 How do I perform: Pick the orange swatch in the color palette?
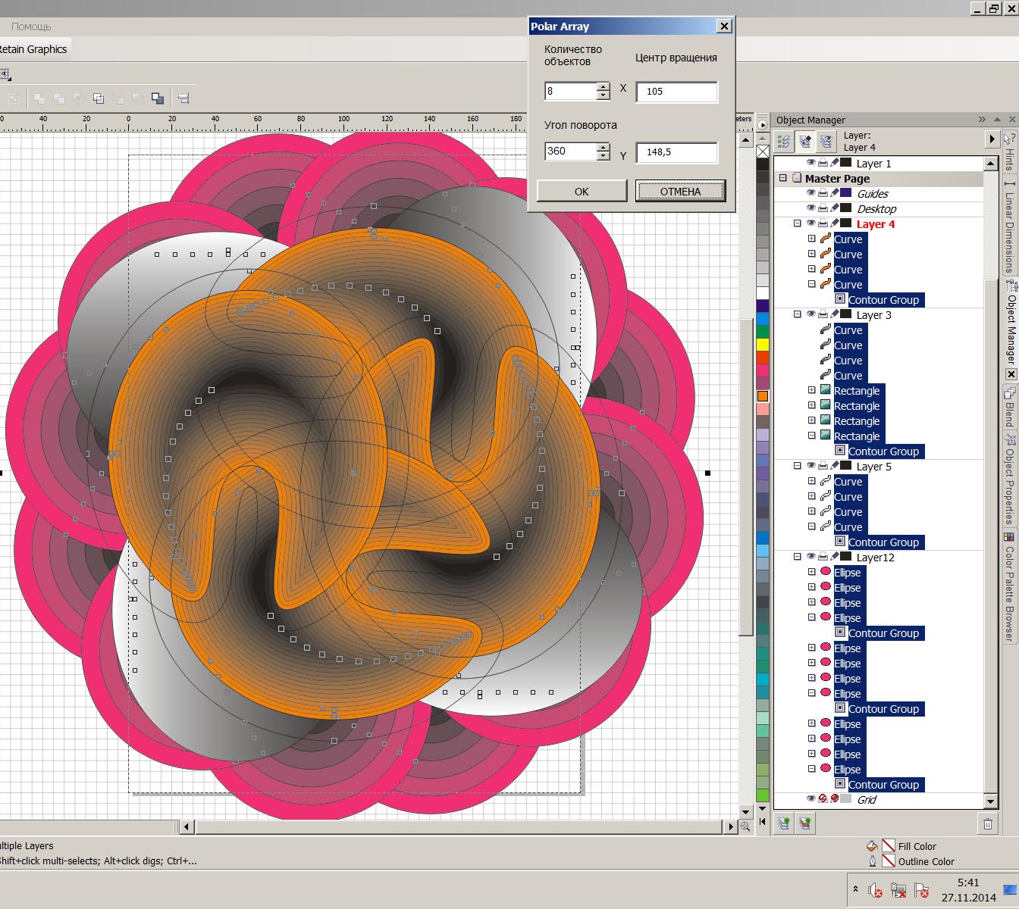click(763, 395)
